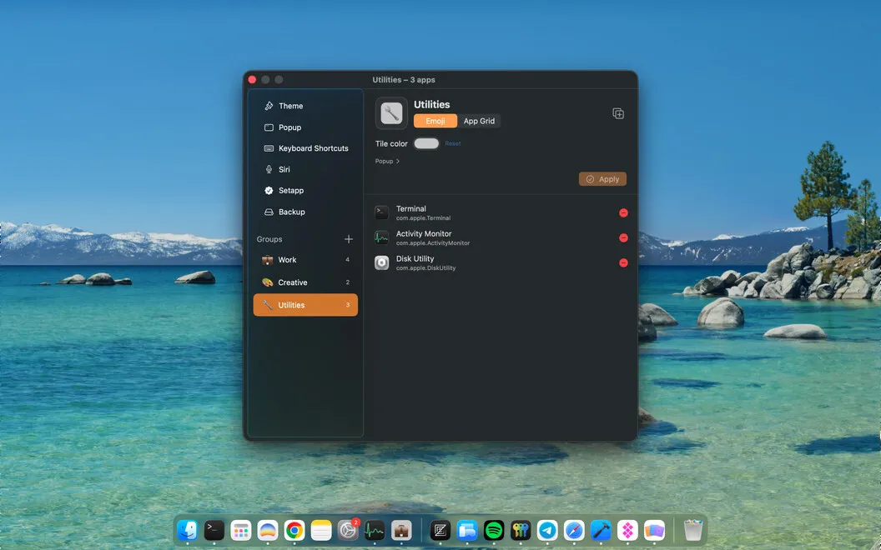Open the briefcase Work group in Dock

(401, 530)
